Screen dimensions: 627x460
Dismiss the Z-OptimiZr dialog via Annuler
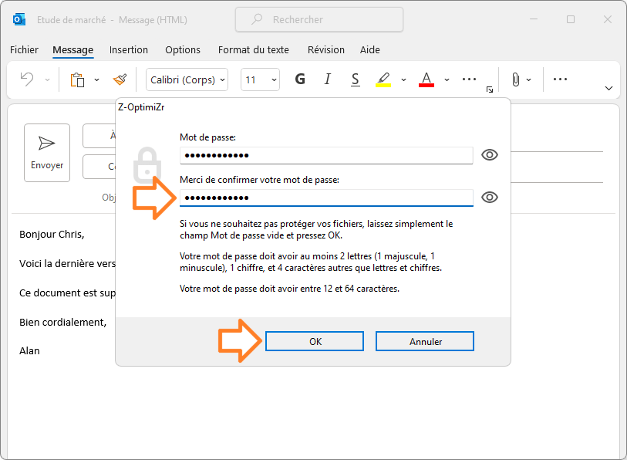(424, 341)
